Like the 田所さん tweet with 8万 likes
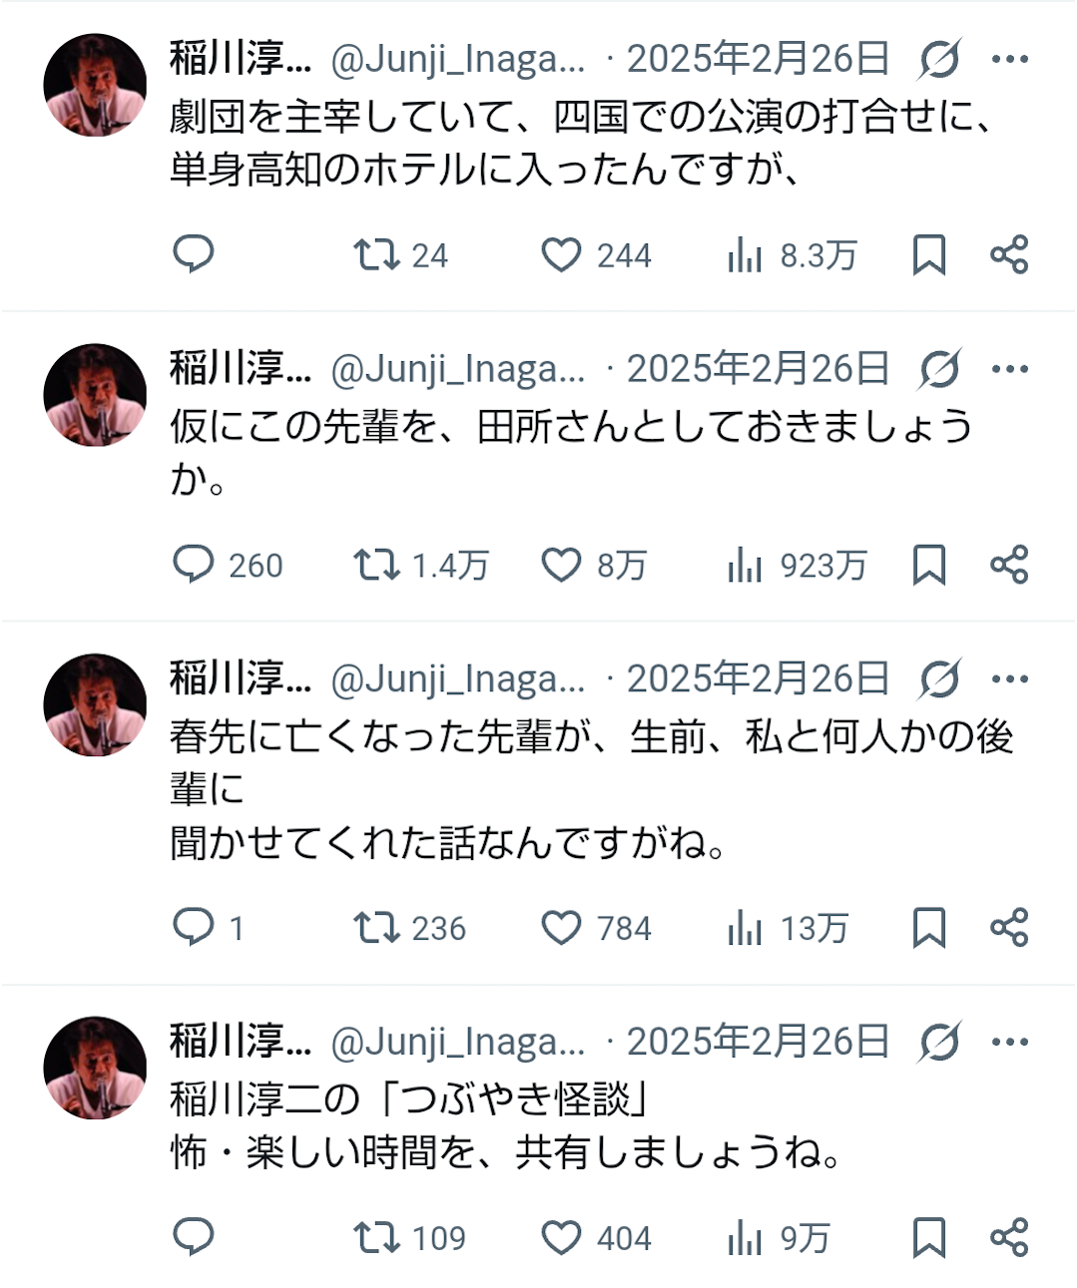 [x=561, y=565]
